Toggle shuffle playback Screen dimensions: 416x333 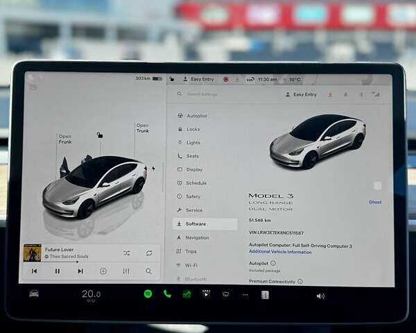127,253
